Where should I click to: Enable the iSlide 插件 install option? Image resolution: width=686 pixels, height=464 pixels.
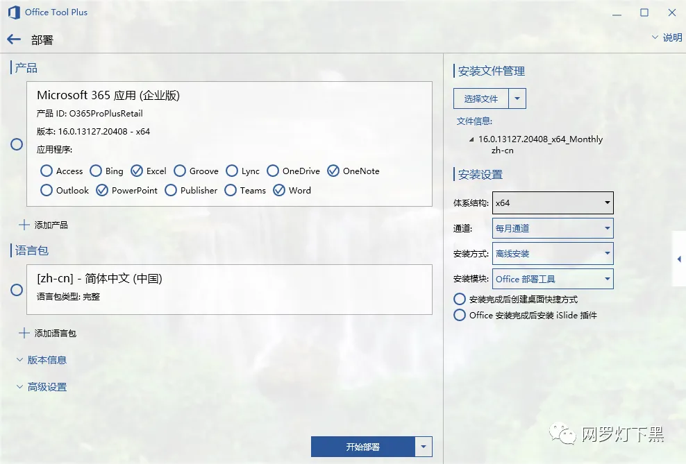coord(460,315)
